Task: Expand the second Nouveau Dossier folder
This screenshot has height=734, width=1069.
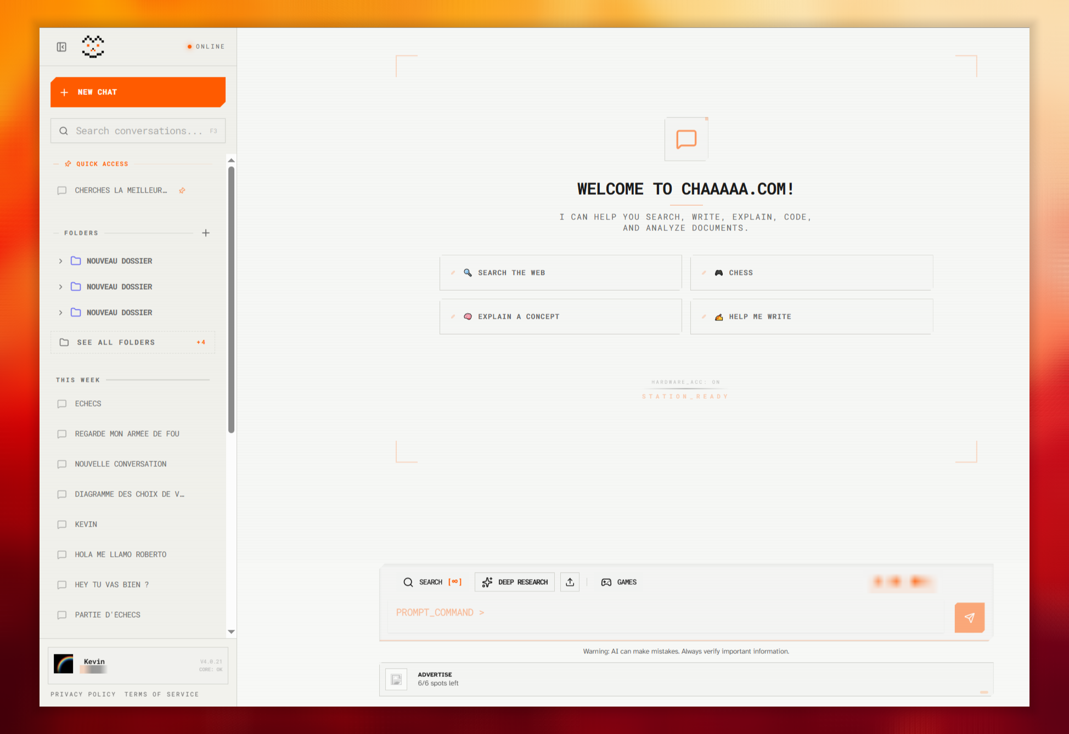Action: (60, 287)
